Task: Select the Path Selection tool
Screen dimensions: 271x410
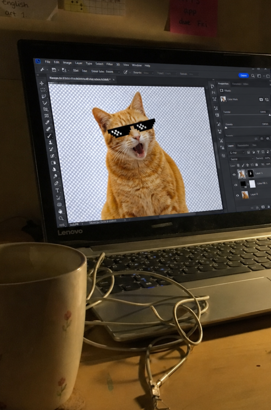Action: tap(58, 198)
